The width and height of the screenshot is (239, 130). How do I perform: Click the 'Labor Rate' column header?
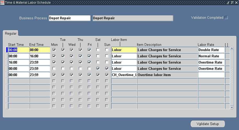pyautogui.click(x=206, y=45)
